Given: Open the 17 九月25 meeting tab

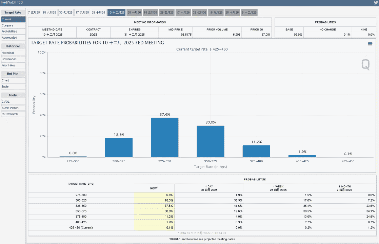Looking at the screenshot, I should [x=82, y=13].
